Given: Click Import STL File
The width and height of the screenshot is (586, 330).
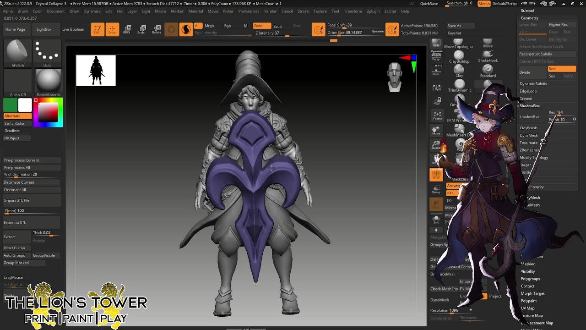Looking at the screenshot, I should (x=32, y=200).
